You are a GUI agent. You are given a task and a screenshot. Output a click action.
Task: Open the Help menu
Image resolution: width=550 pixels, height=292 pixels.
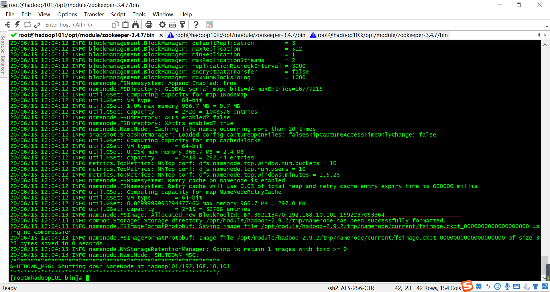pos(186,14)
